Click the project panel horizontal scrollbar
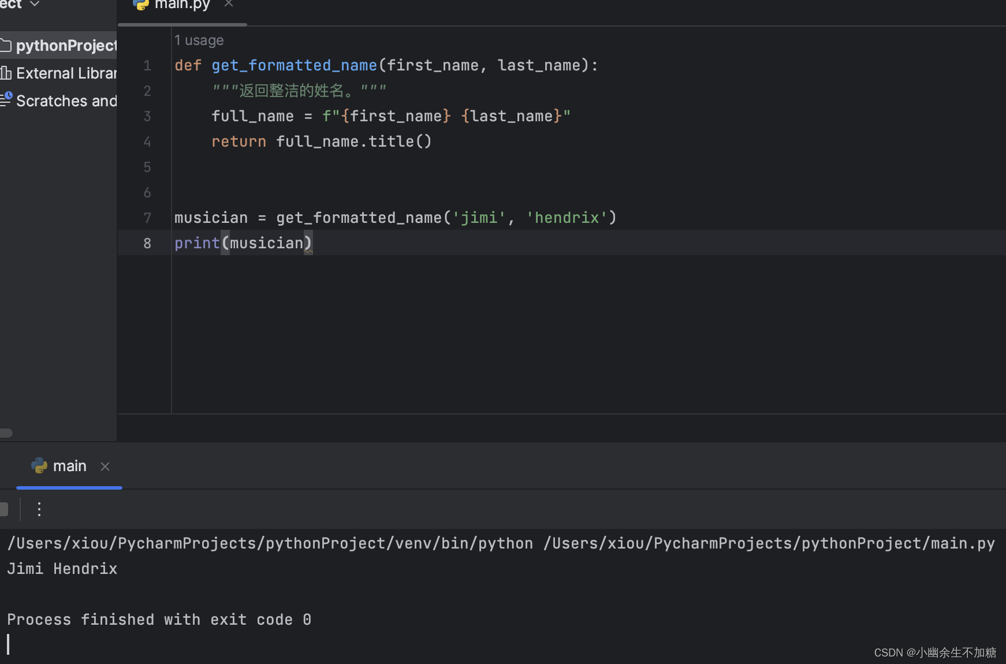1006x664 pixels. [x=6, y=433]
